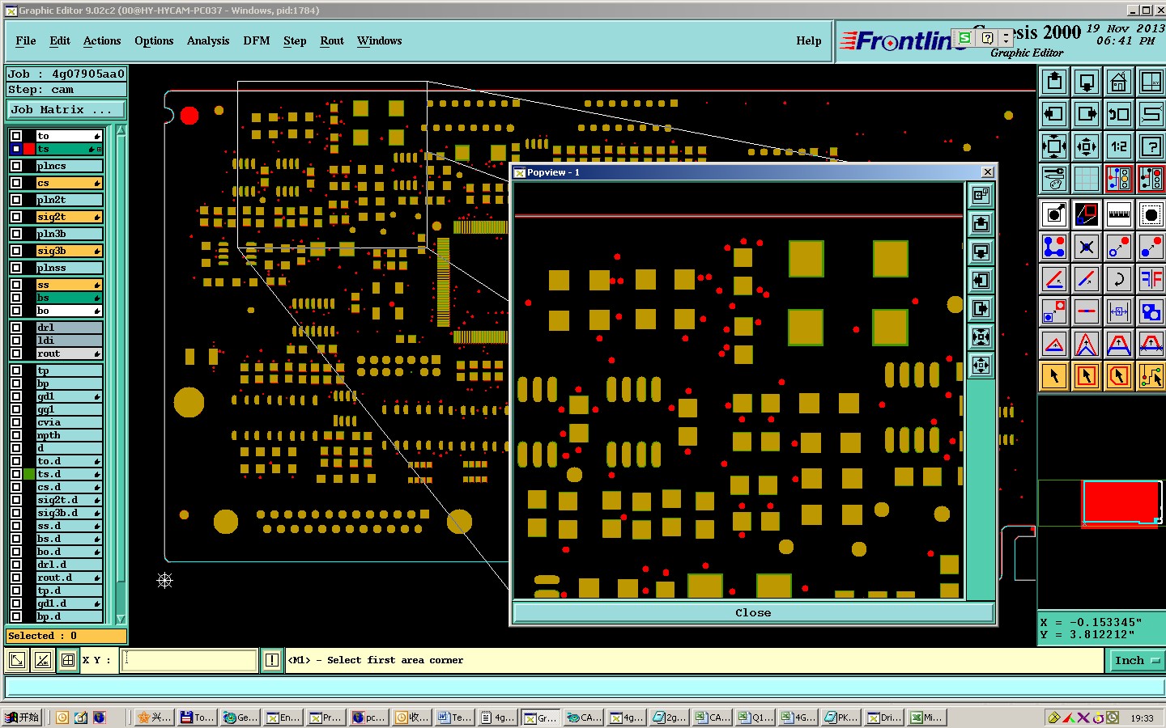
Task: Select the plain arrow selection tool
Action: [1054, 375]
